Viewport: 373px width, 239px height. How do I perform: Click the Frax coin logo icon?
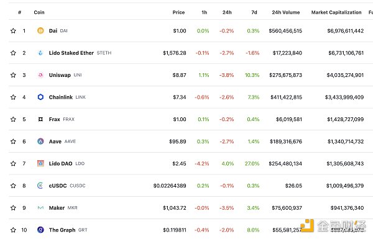pos(40,119)
